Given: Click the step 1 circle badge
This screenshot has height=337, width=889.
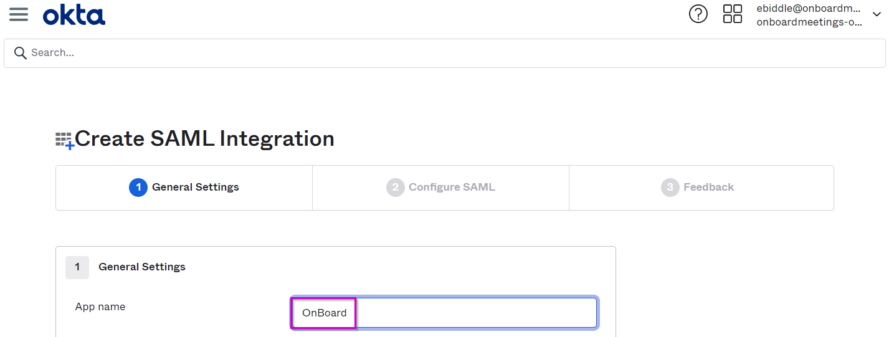Looking at the screenshot, I should pos(138,187).
